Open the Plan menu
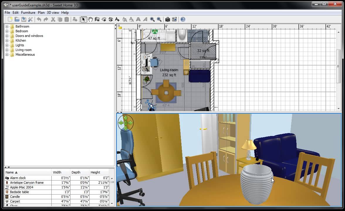Image resolution: width=345 pixels, height=211 pixels. tap(41, 13)
